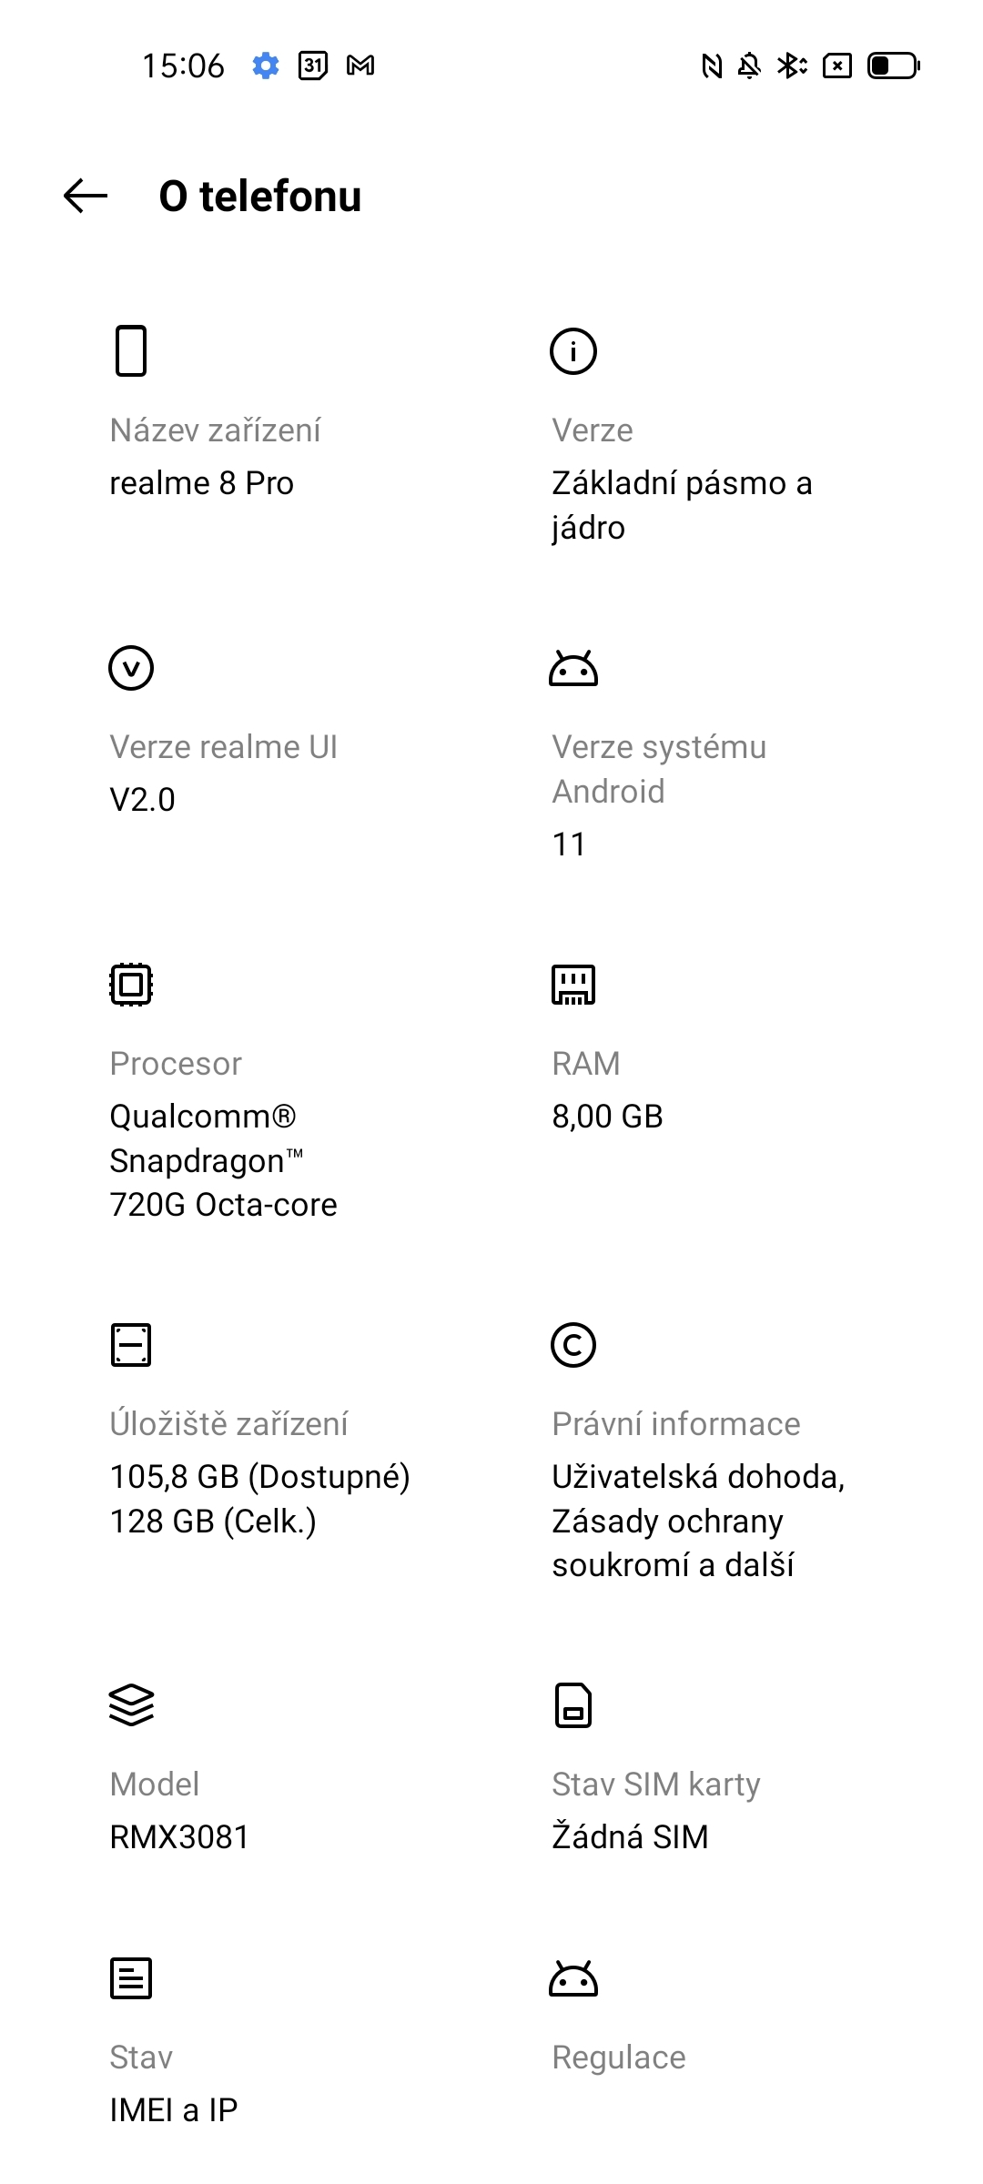Tap the info icon above Verze
Image resolution: width=983 pixels, height=2184 pixels.
(x=574, y=349)
